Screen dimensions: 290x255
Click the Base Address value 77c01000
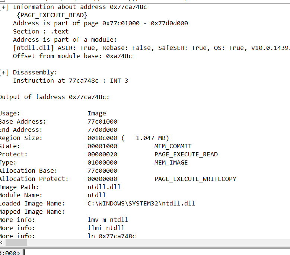pos(102,121)
